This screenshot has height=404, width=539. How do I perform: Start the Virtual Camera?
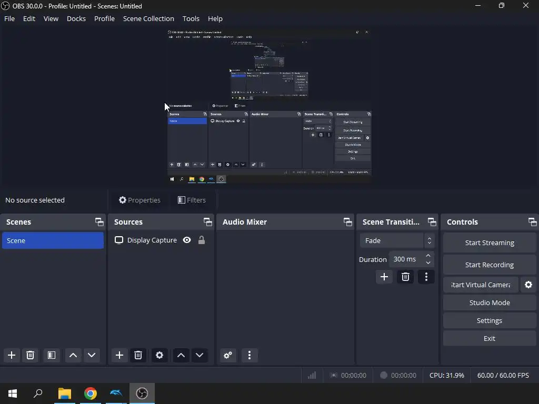[x=481, y=285]
